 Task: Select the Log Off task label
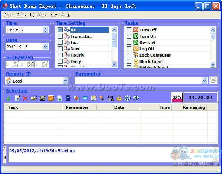point(147,49)
